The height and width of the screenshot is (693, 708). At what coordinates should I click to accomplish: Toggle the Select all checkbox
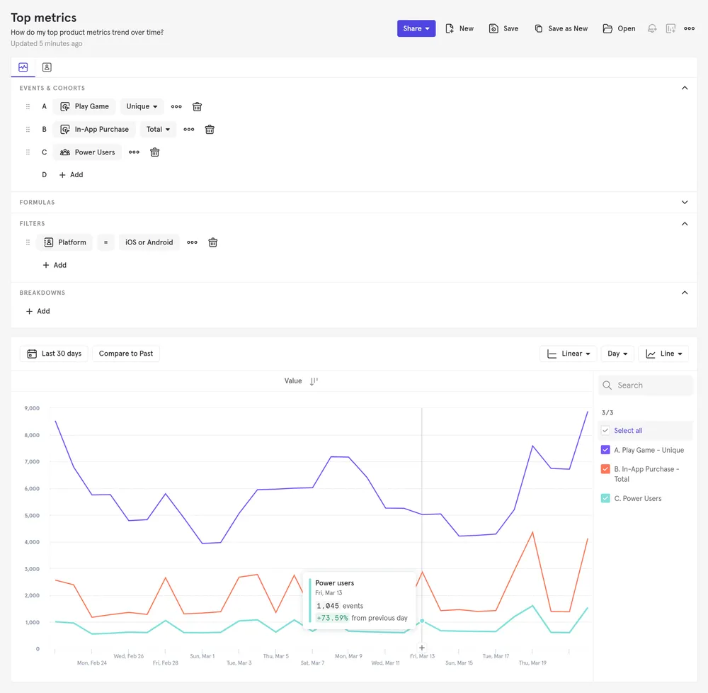point(605,431)
